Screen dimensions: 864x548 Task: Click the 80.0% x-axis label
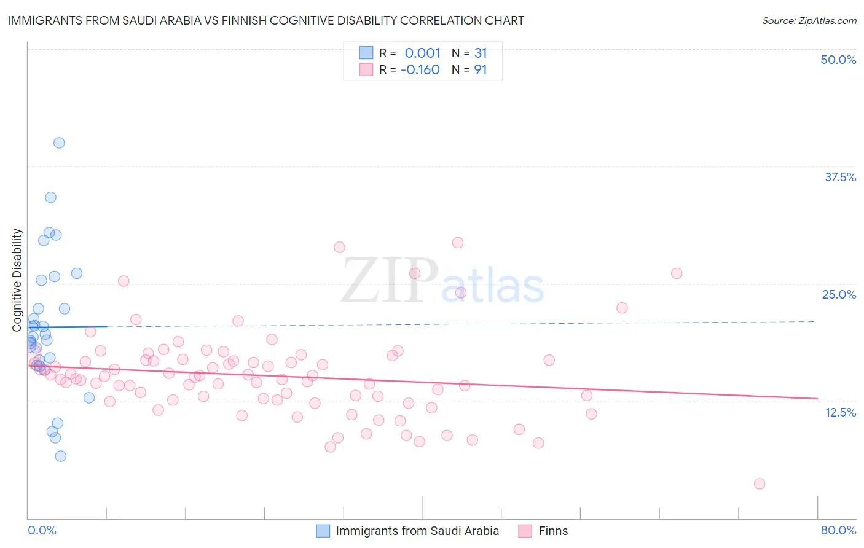pos(838,530)
